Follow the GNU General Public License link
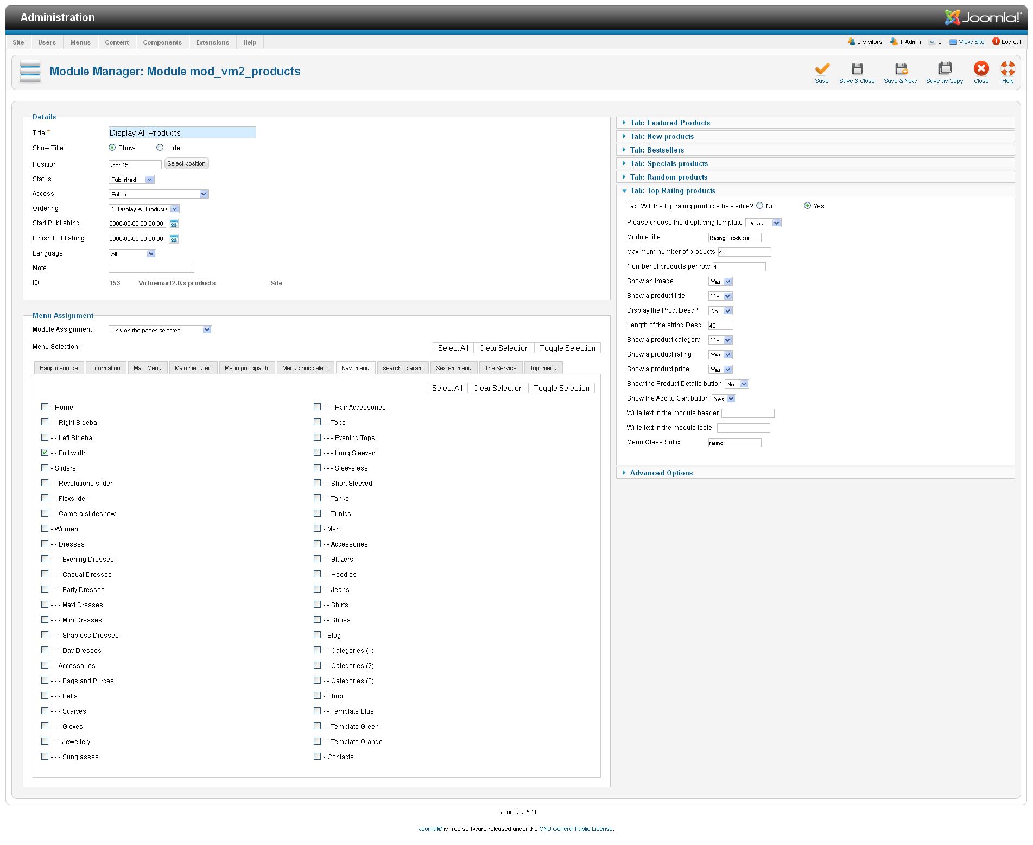Screen dimensions: 1033x845 click(575, 829)
